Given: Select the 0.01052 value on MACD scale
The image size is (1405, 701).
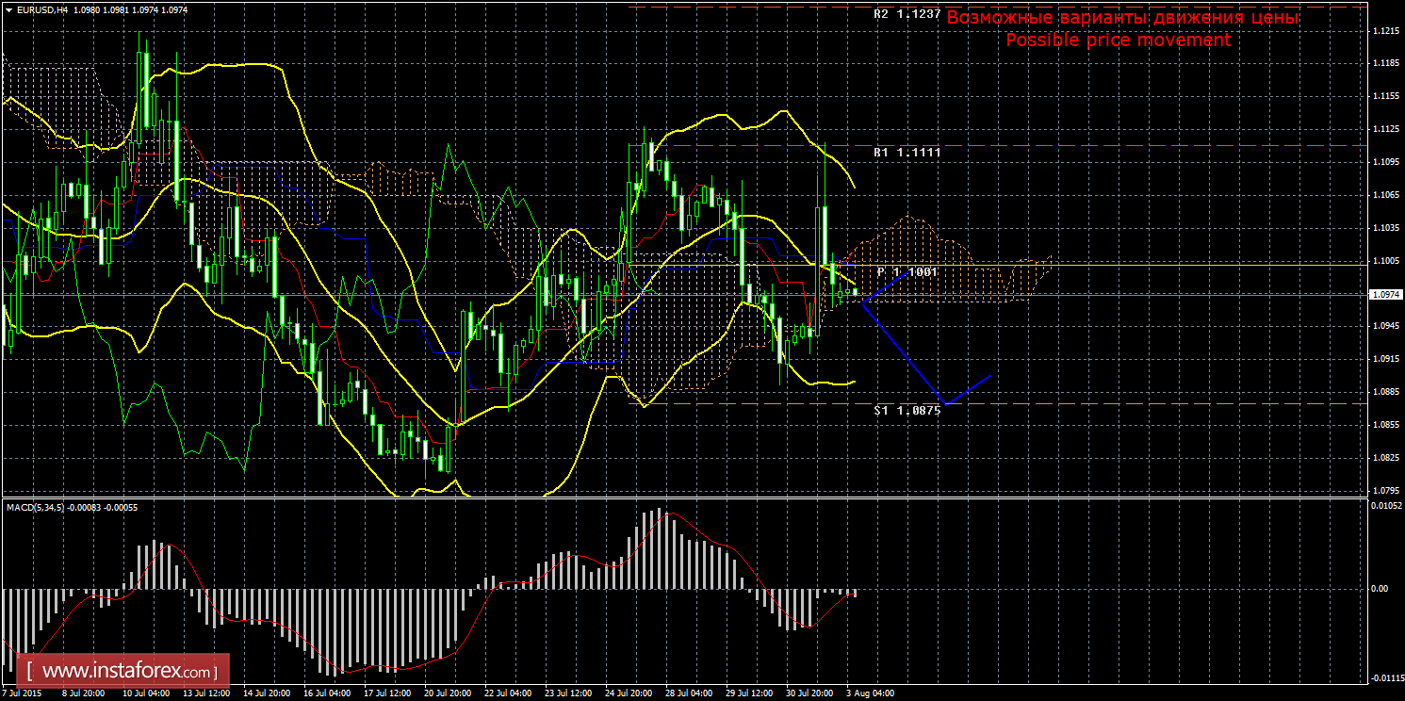Looking at the screenshot, I should pyautogui.click(x=1383, y=507).
